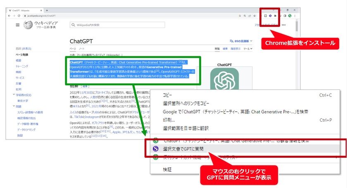Click the share icon in the address bar
The height and width of the screenshot is (188, 347).
point(250,16)
